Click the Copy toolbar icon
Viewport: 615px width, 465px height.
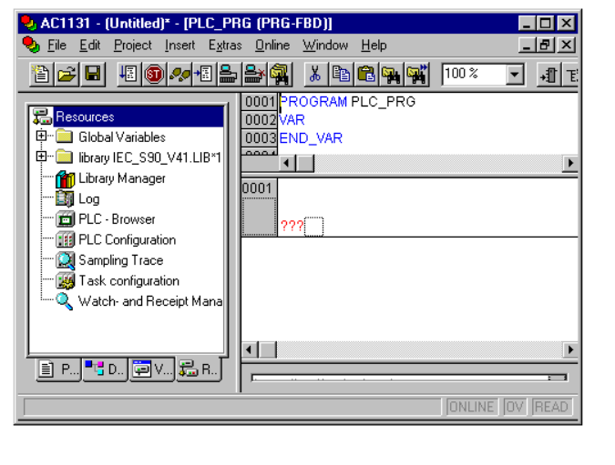click(341, 75)
